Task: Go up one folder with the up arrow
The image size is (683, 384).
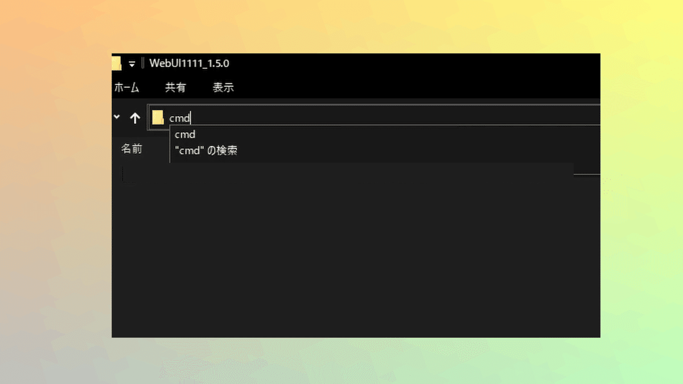Action: tap(135, 118)
